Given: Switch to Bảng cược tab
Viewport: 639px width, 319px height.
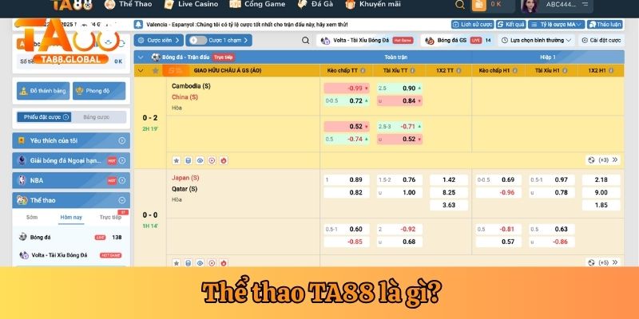Looking at the screenshot, I should [x=98, y=117].
